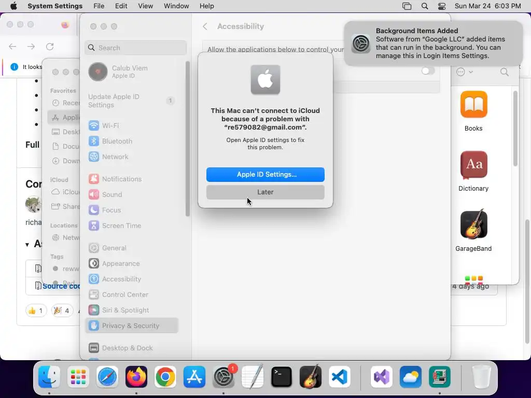Open Desktop & Dock settings
This screenshot has width=531, height=398.
(131, 348)
